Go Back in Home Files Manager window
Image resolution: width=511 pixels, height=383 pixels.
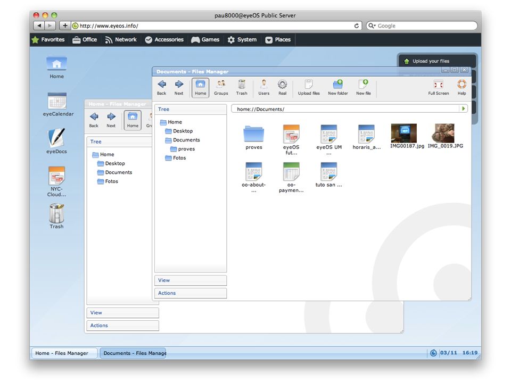coord(94,120)
